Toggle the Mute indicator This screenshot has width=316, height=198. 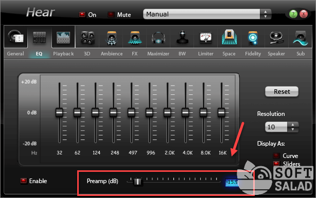[111, 14]
